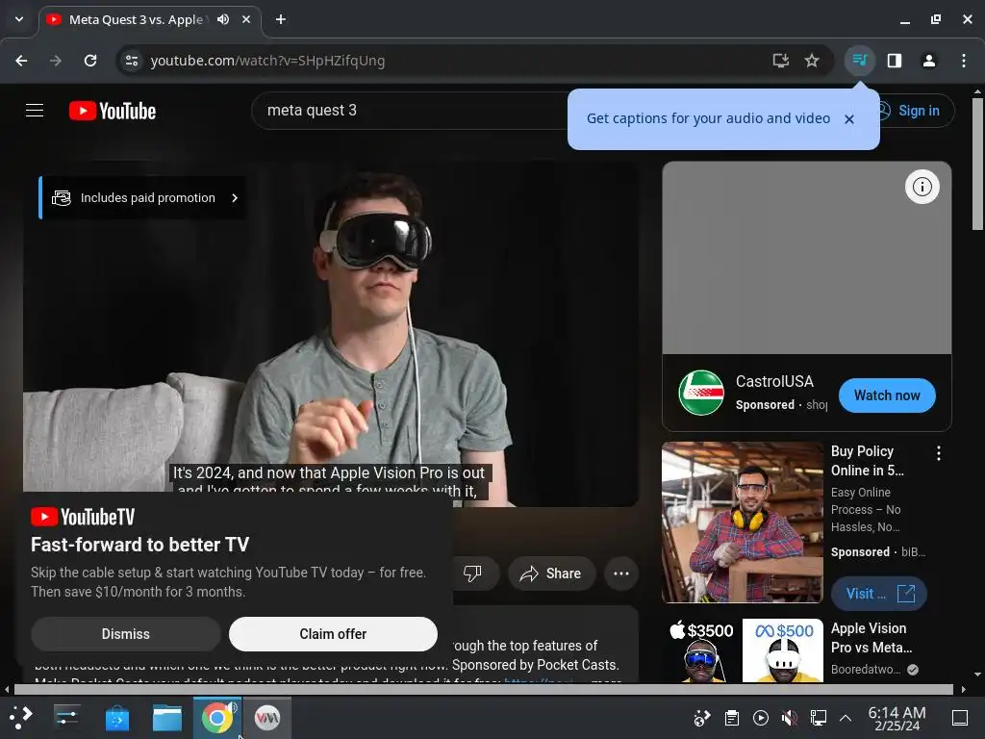
Task: Open the YouTube hamburger guide menu
Action: (x=35, y=111)
